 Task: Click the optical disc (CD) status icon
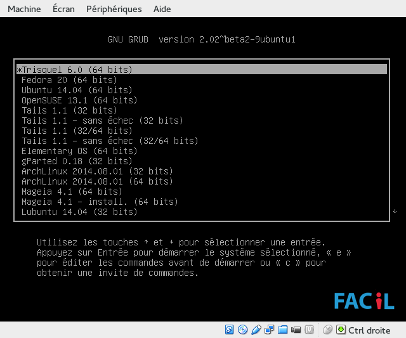pos(242,330)
